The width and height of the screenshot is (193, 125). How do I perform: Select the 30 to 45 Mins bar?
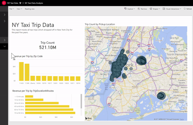[42, 103]
